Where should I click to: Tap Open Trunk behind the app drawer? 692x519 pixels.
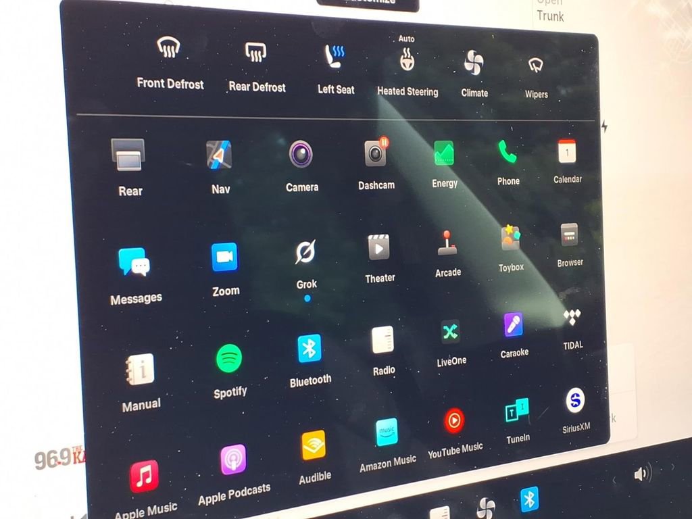coord(550,11)
